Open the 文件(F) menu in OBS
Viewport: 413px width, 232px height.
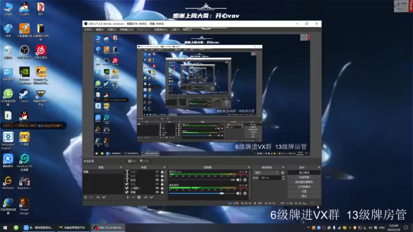tap(88, 30)
